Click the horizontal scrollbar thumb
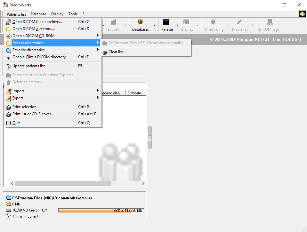307x232 pixels. coord(63,183)
